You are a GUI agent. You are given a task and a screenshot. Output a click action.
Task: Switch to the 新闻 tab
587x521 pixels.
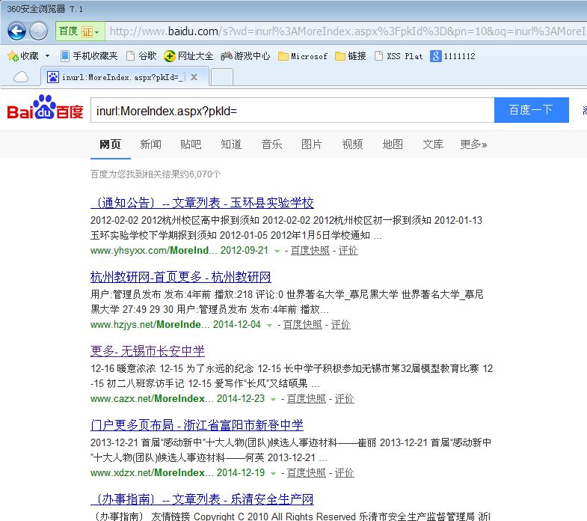tap(150, 144)
